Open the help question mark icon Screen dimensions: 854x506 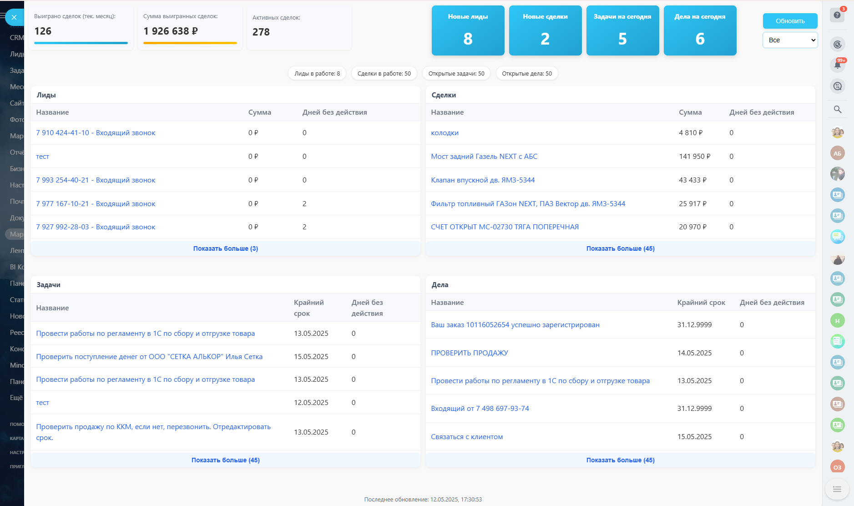pyautogui.click(x=837, y=15)
